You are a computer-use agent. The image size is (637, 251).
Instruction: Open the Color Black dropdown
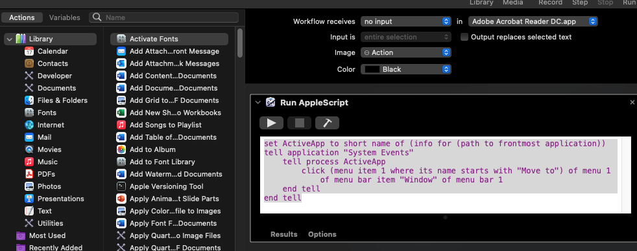[x=406, y=69]
